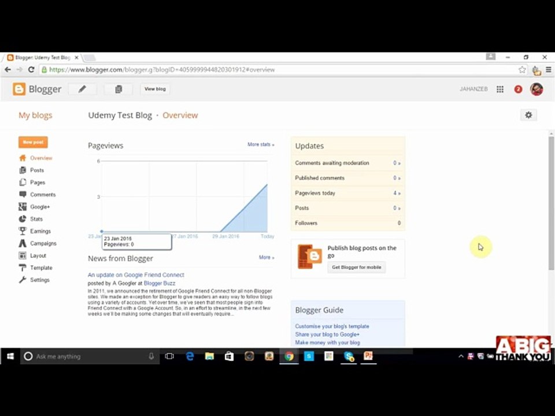This screenshot has height=416, width=555.
Task: Click the Blogger logo icon
Action: pyautogui.click(x=18, y=89)
